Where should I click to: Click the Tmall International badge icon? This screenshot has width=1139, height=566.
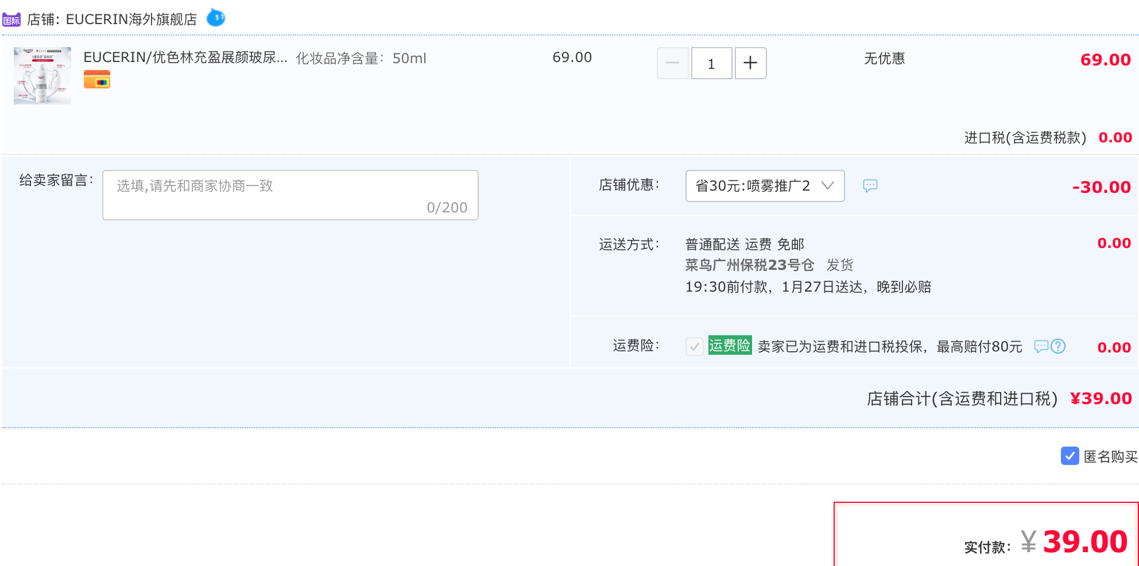coord(11,20)
